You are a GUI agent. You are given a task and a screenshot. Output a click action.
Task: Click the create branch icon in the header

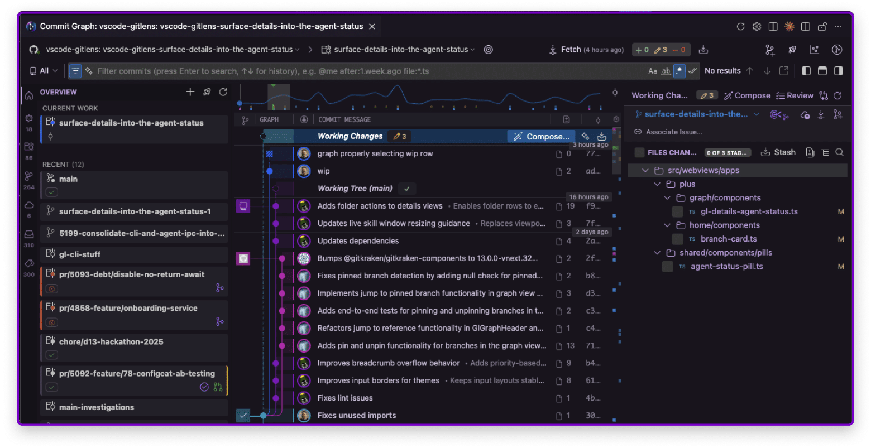click(x=770, y=50)
